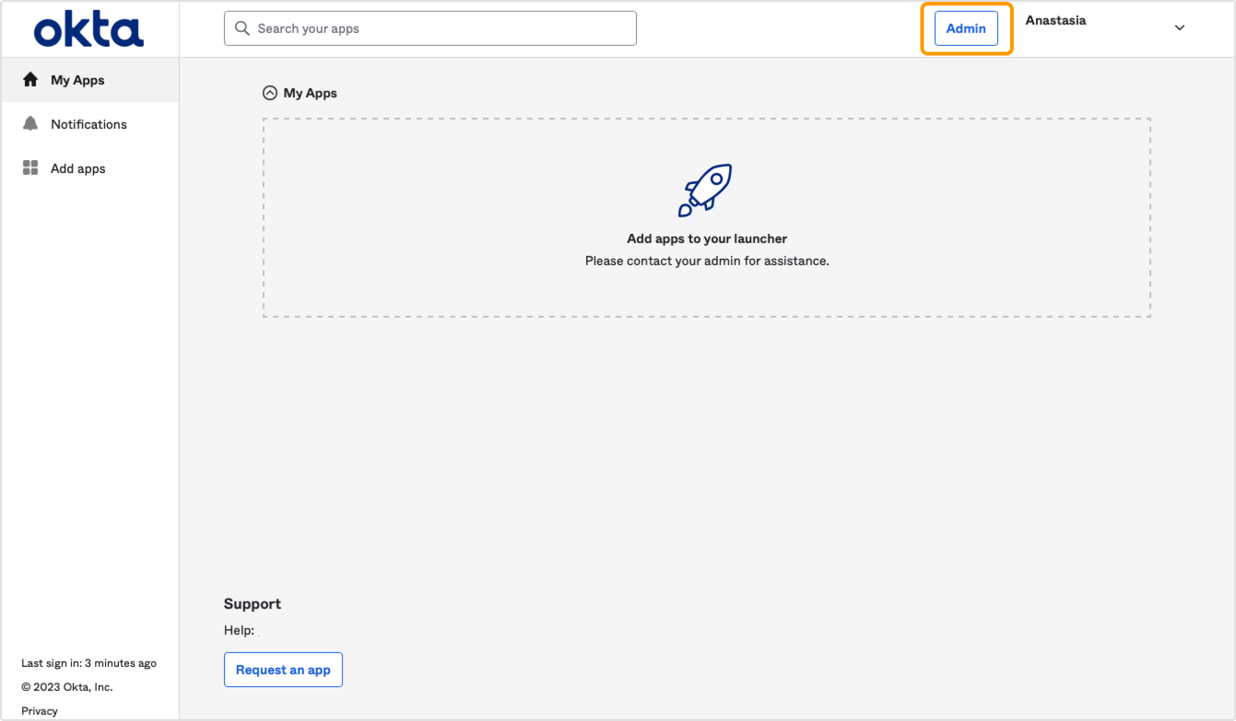Collapse the My Apps section
1236x721 pixels.
(270, 93)
